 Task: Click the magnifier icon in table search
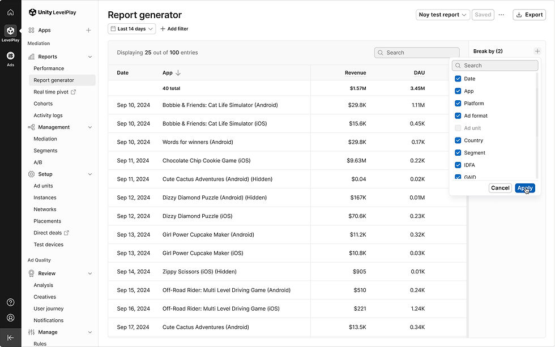coord(381,53)
